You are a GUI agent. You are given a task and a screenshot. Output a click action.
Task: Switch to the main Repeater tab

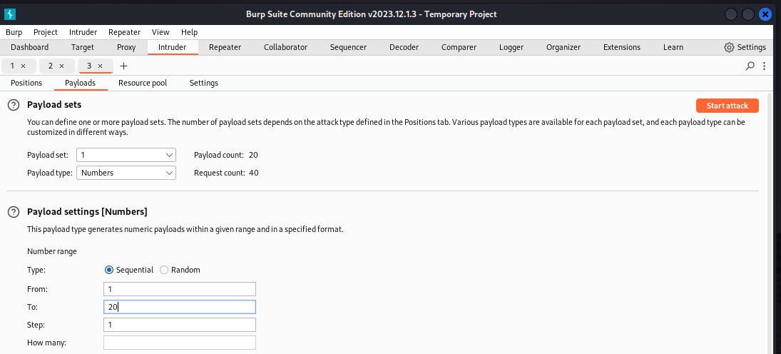coord(225,47)
